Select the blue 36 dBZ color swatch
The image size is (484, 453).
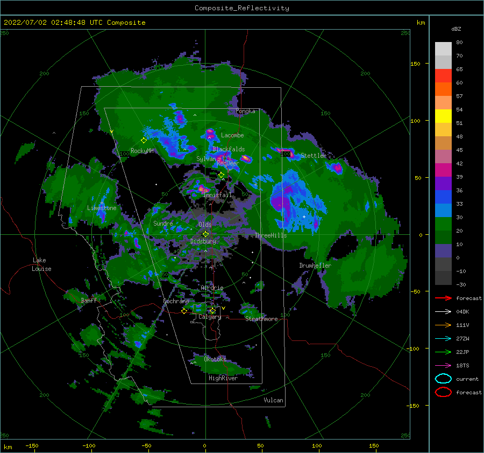443,197
